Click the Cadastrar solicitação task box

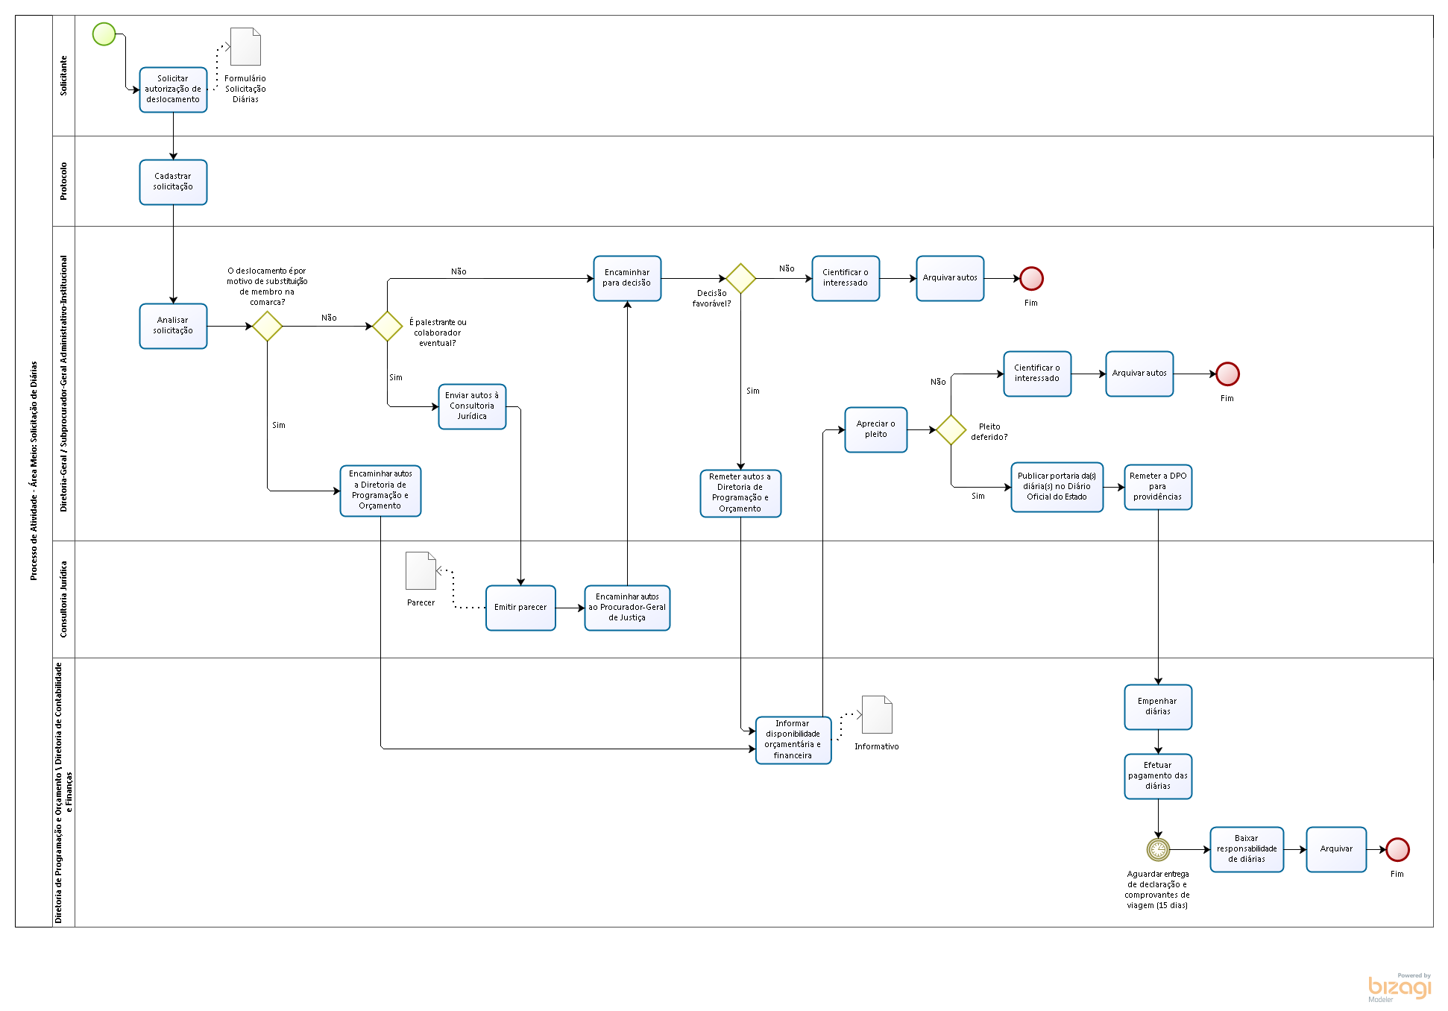173,182
